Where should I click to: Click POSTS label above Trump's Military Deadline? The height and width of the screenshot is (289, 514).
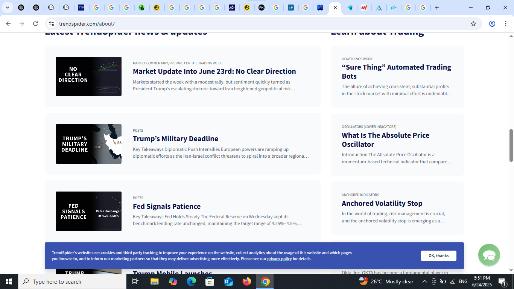pos(138,131)
